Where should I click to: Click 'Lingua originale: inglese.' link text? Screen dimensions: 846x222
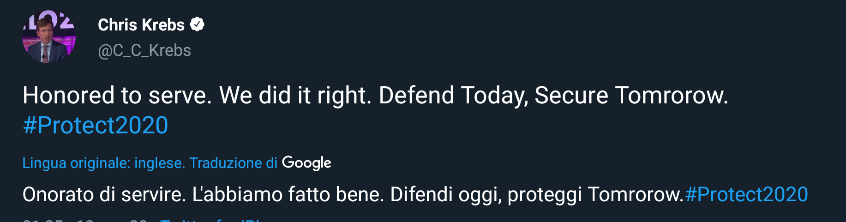[x=104, y=163]
